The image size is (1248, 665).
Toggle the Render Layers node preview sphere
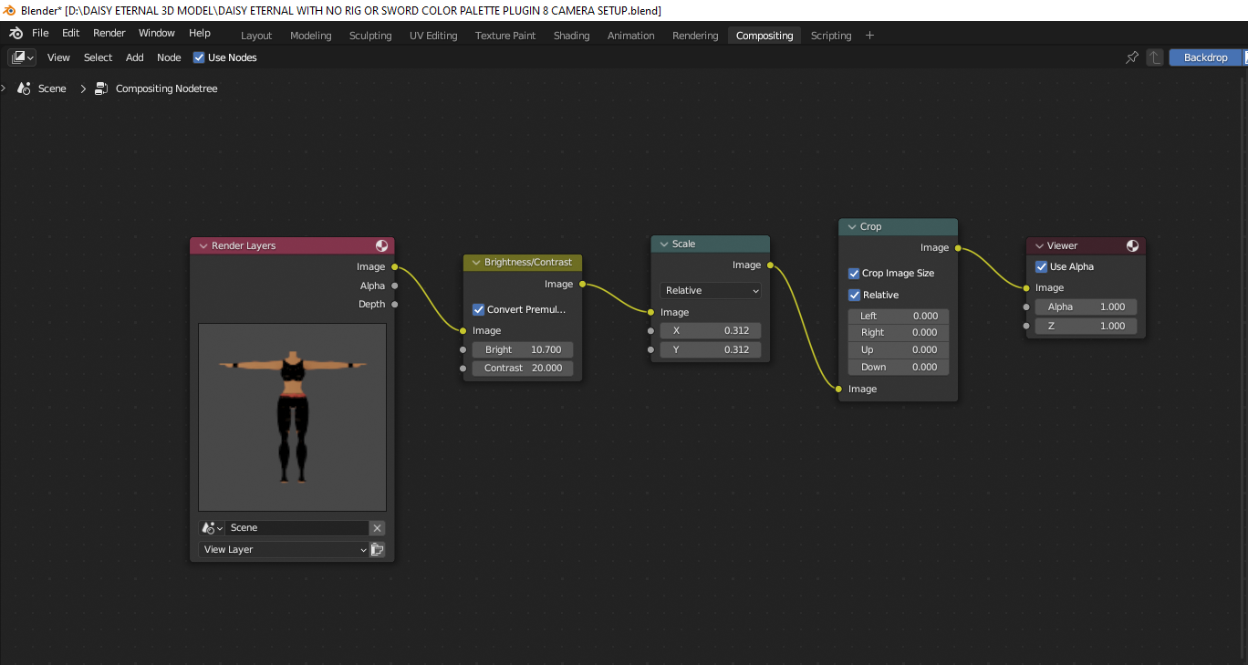[x=381, y=245]
